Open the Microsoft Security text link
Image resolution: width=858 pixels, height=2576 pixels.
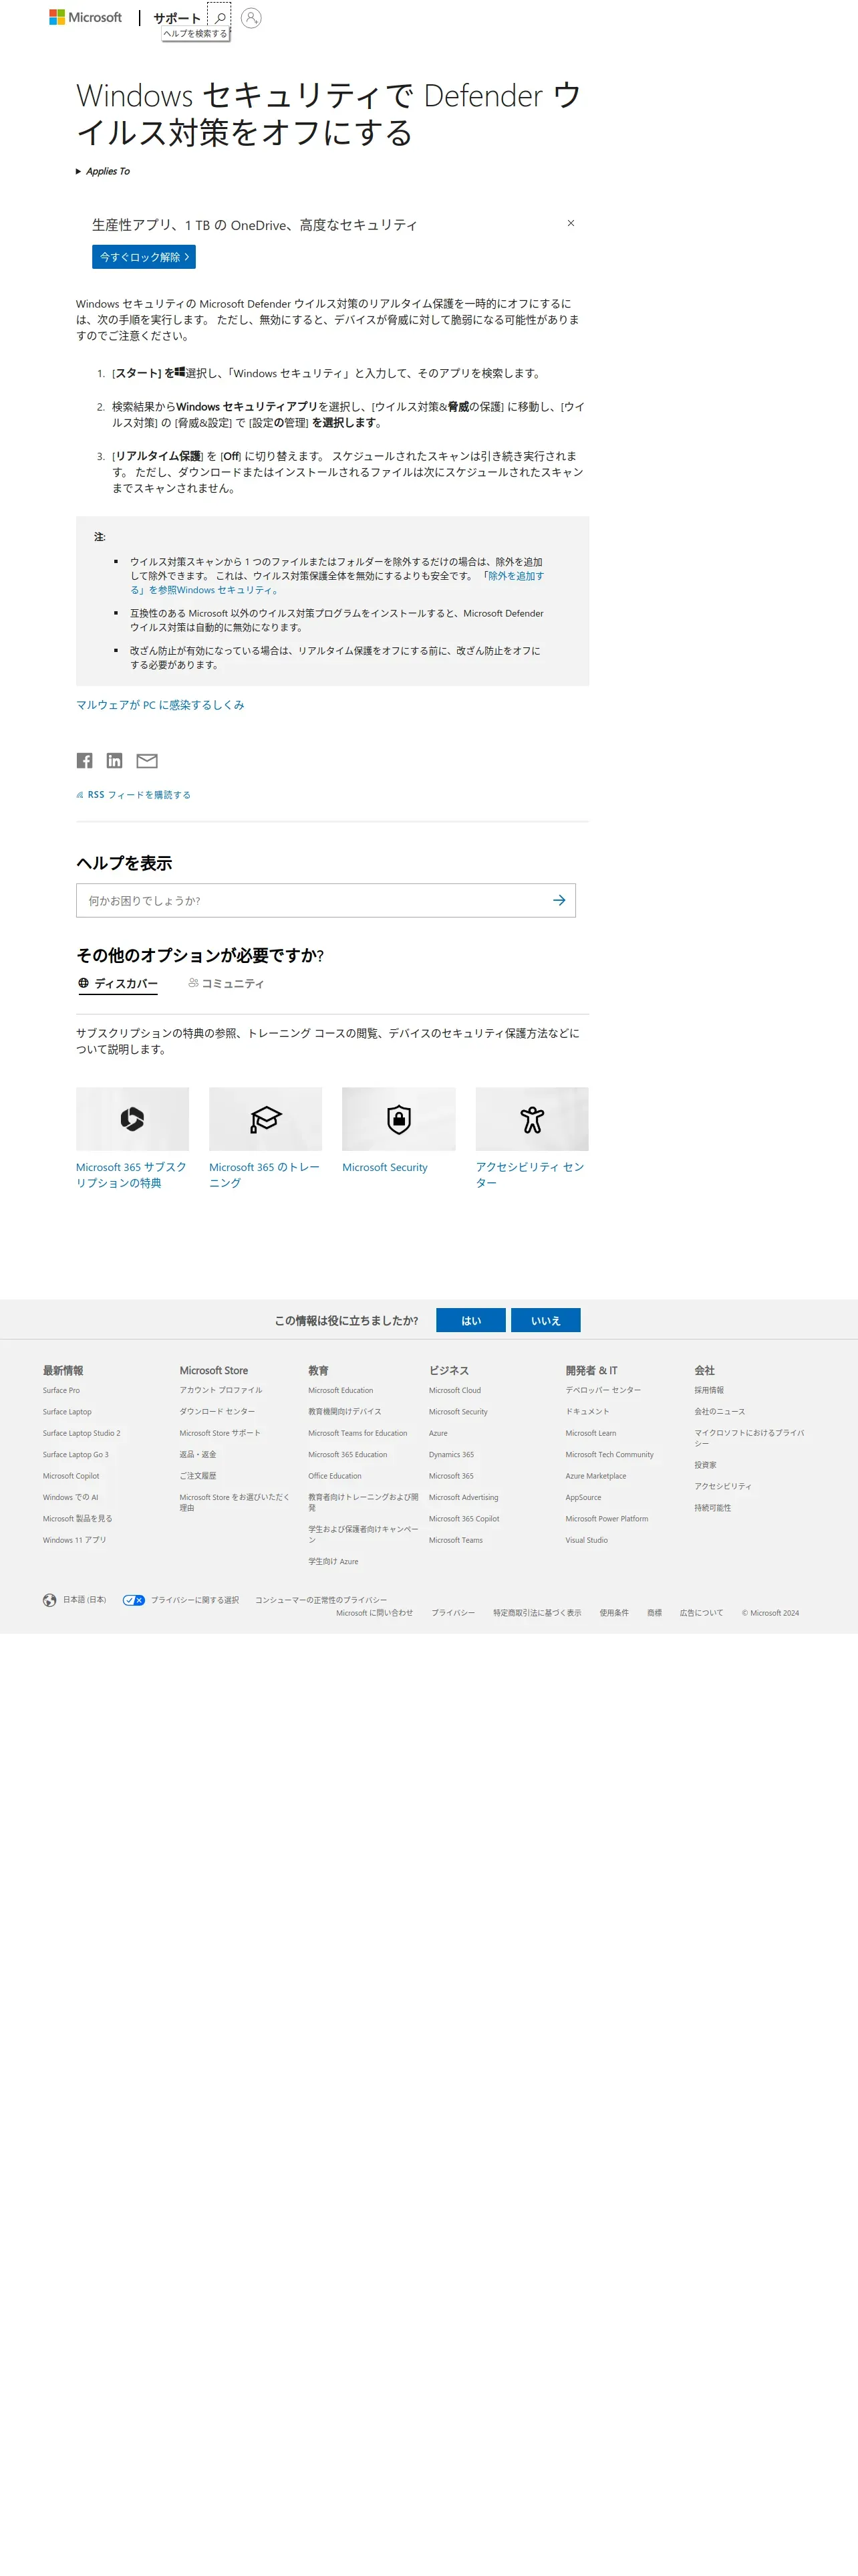pos(384,1167)
